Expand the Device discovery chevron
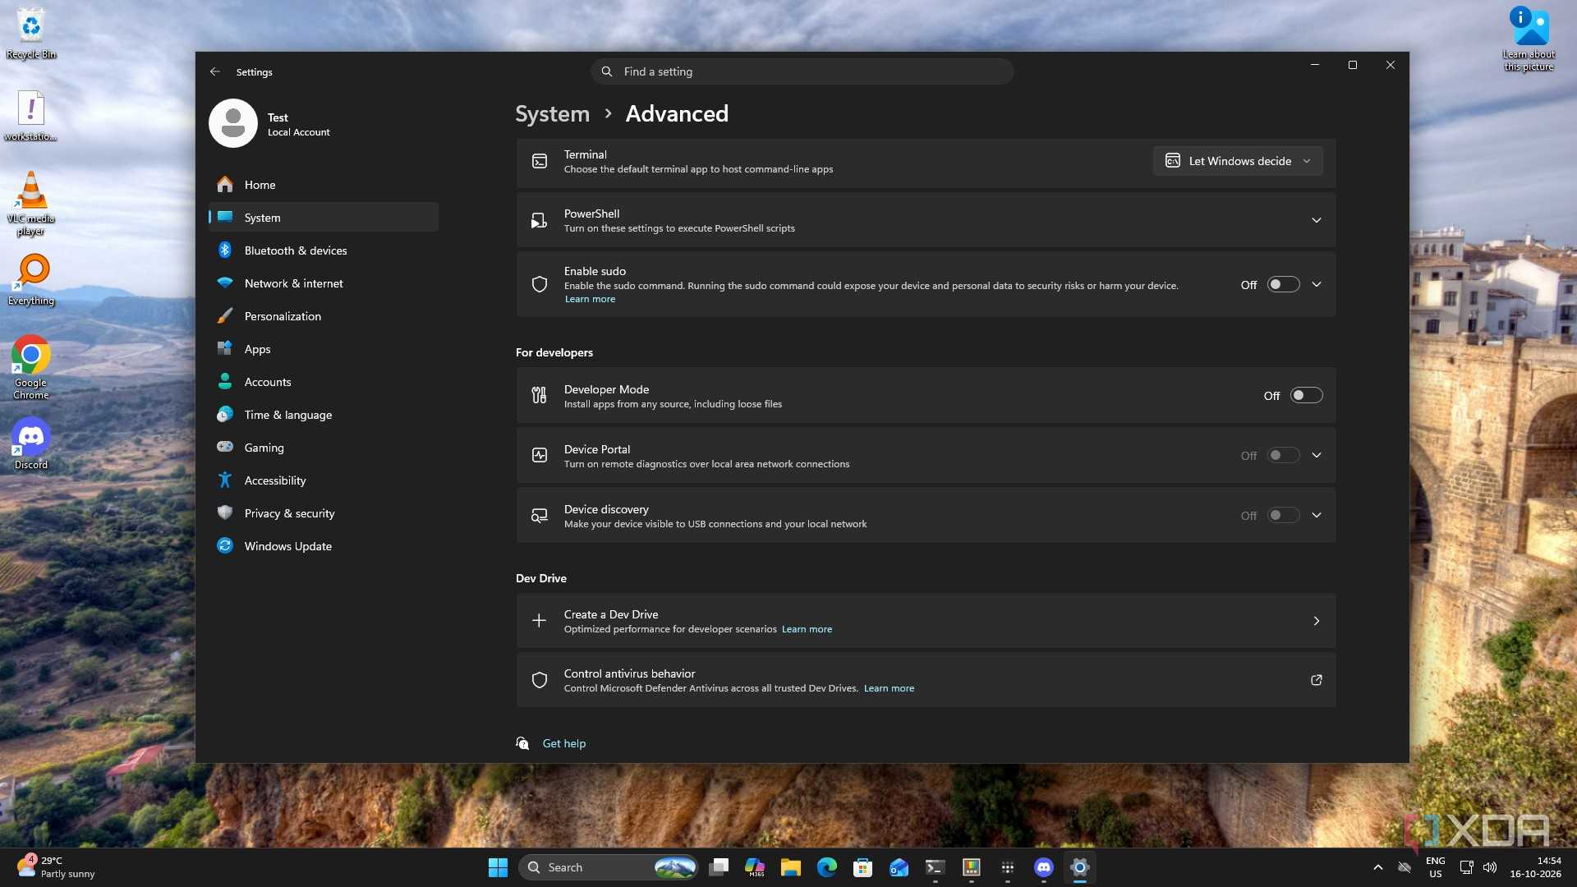Screen dimensions: 1577x887 pos(1316,515)
